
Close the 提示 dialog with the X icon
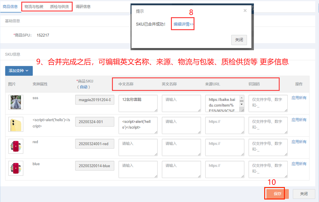click(245, 11)
